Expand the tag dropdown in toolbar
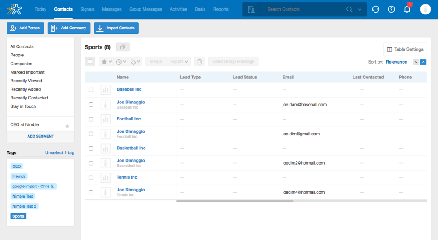Image resolution: width=438 pixels, height=240 pixels. click(x=136, y=62)
